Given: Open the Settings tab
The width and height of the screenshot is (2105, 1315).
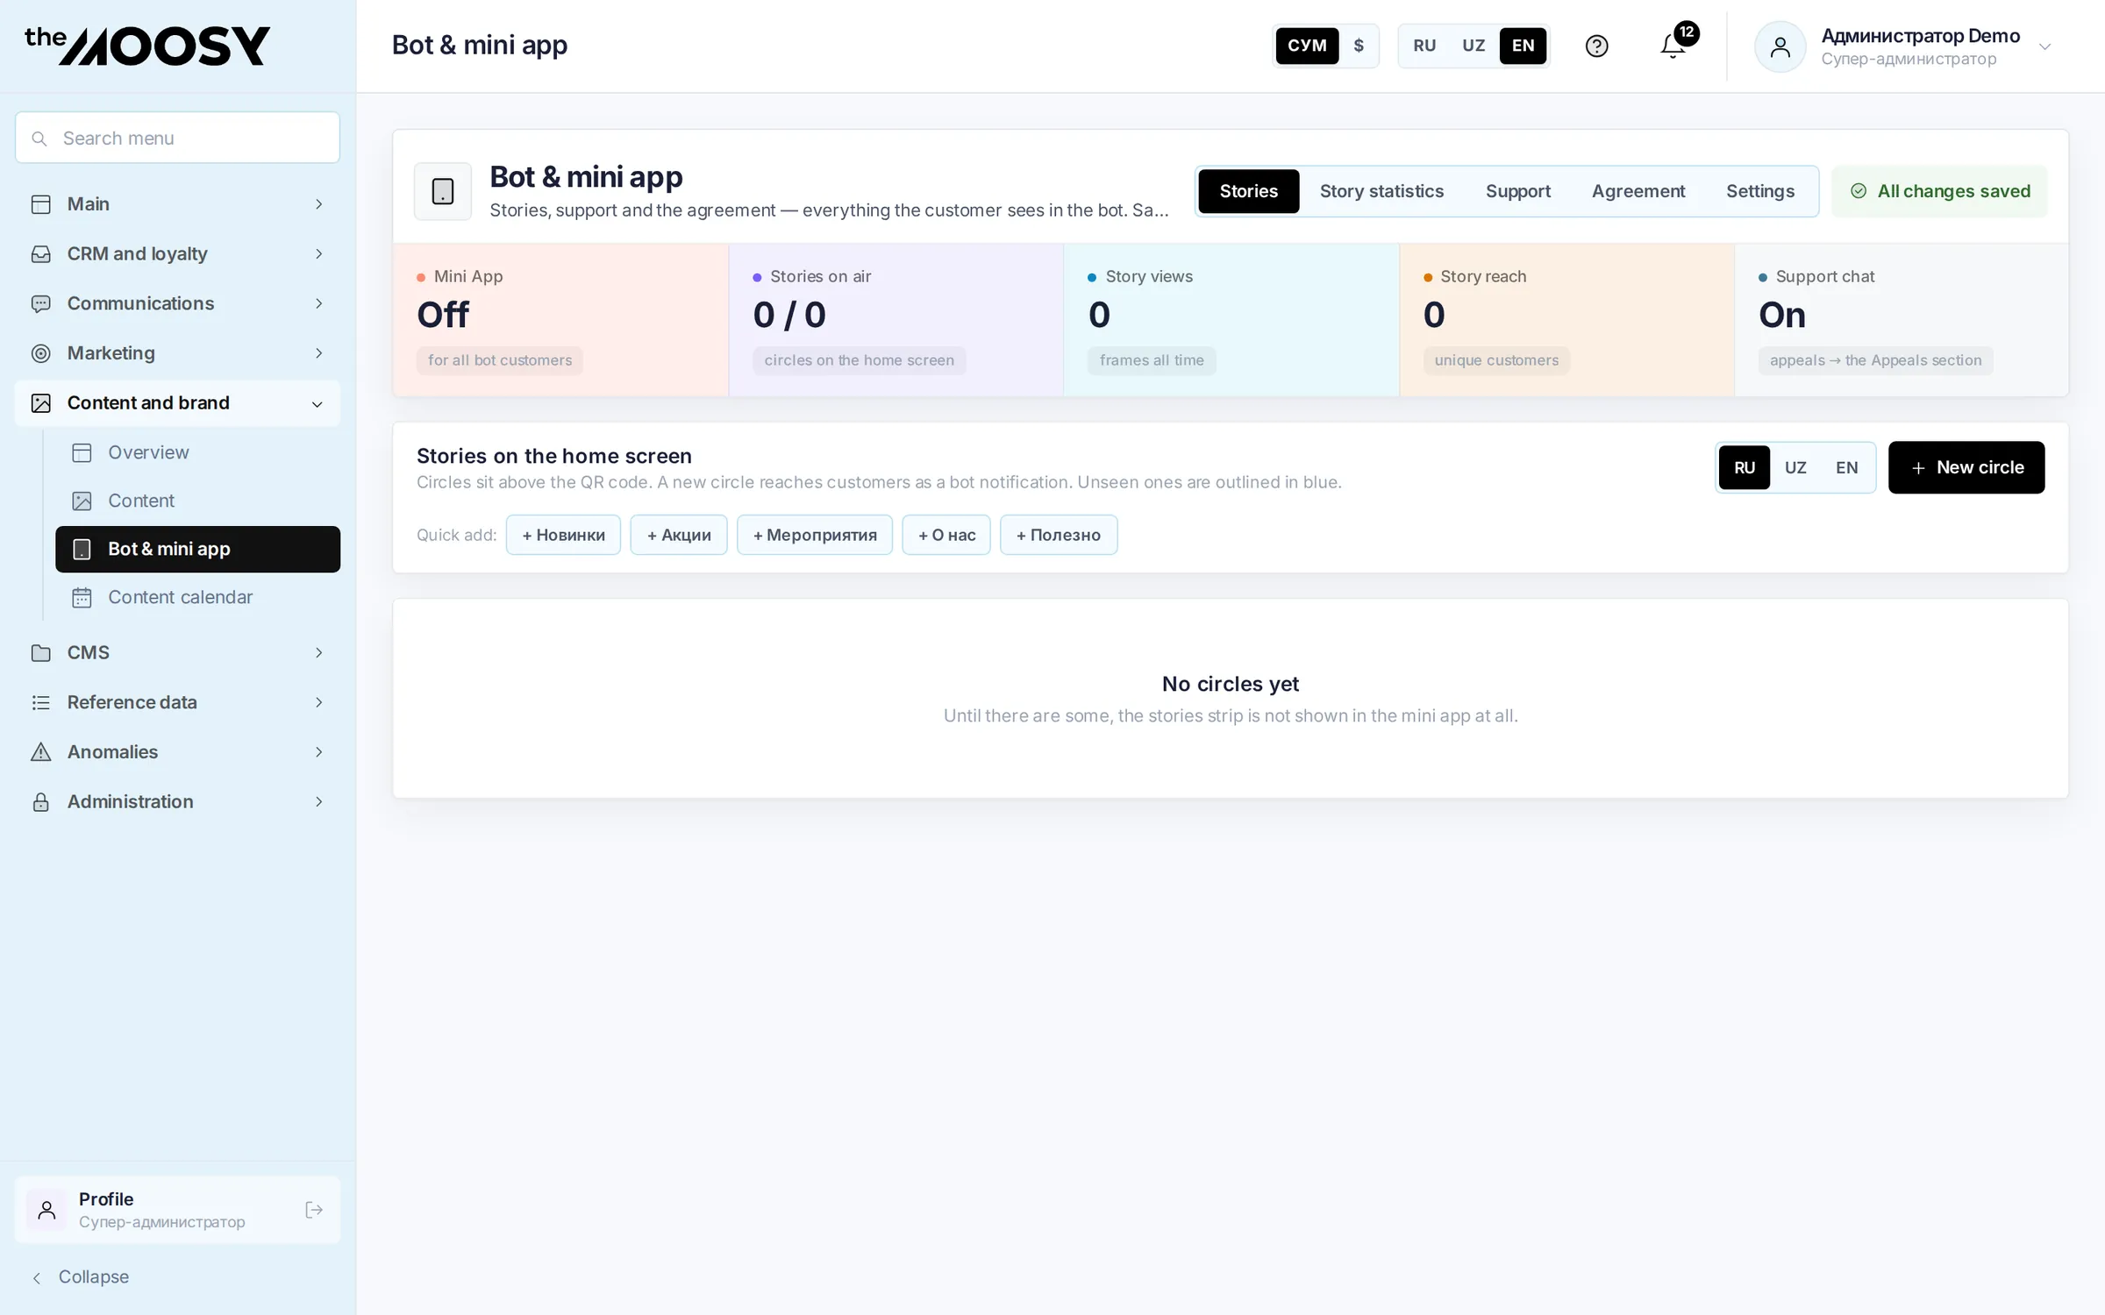Looking at the screenshot, I should tap(1760, 191).
